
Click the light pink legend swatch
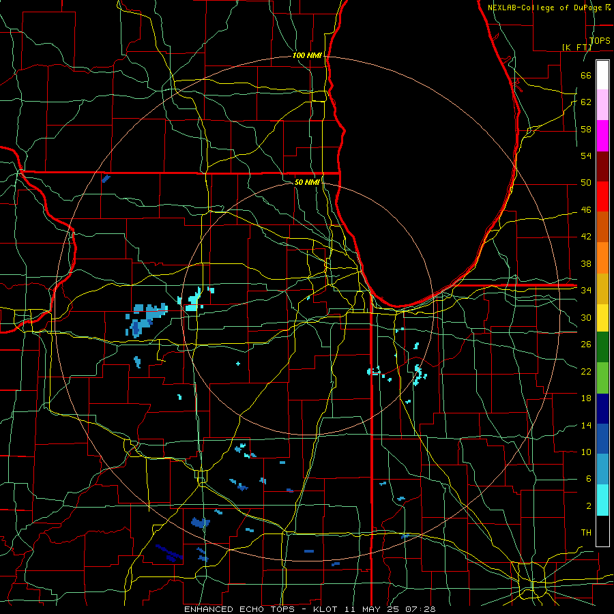point(602,105)
